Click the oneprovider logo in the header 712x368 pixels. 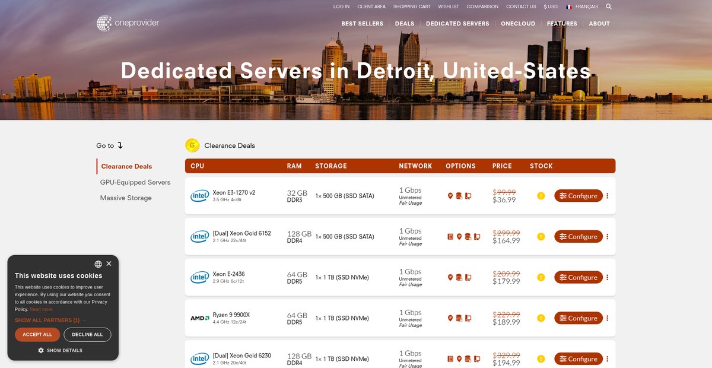coord(128,23)
